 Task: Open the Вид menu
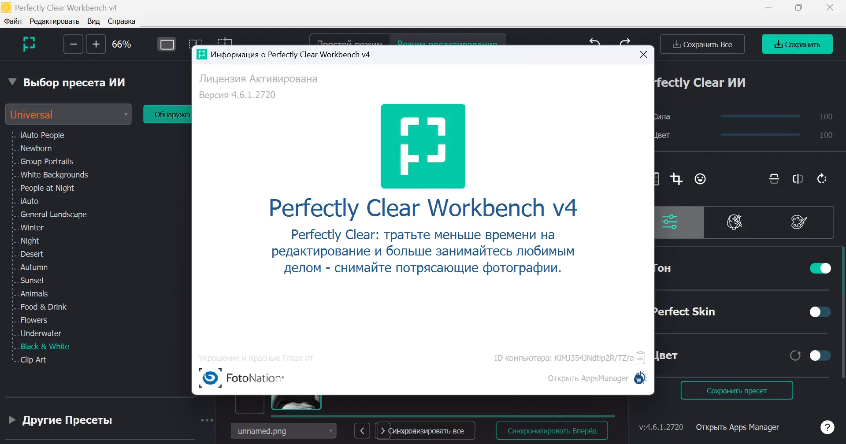[x=93, y=21]
